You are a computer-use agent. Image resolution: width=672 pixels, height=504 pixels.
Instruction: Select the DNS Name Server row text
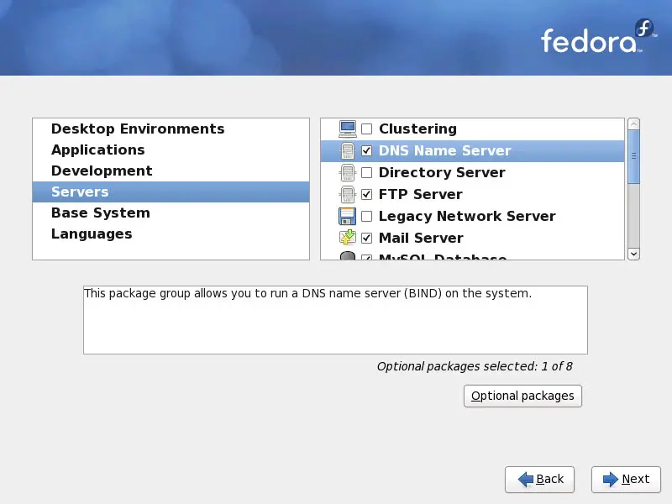(x=445, y=151)
